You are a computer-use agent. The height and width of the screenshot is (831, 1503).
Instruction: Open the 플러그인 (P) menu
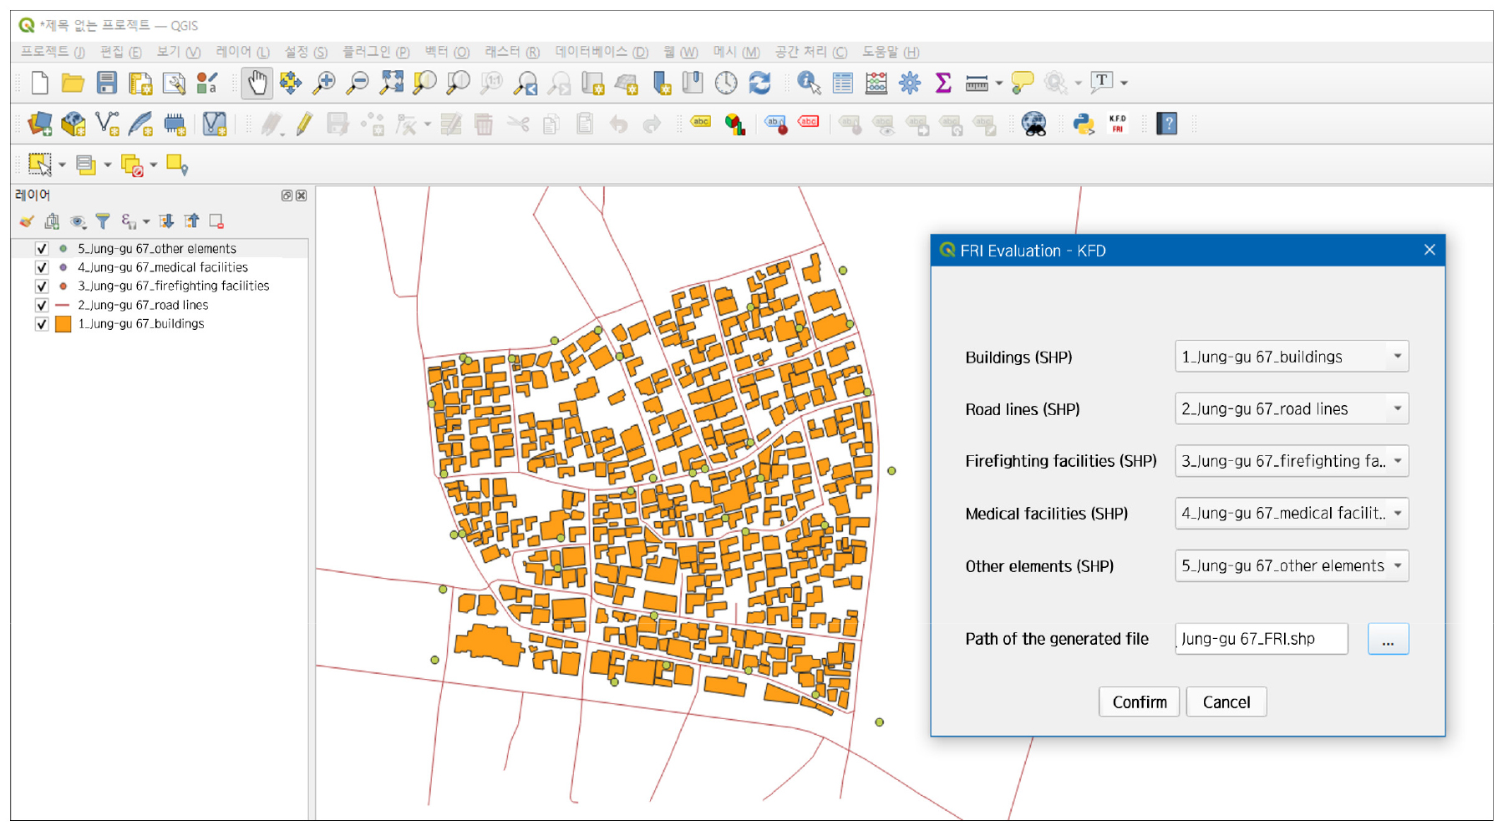coord(375,52)
